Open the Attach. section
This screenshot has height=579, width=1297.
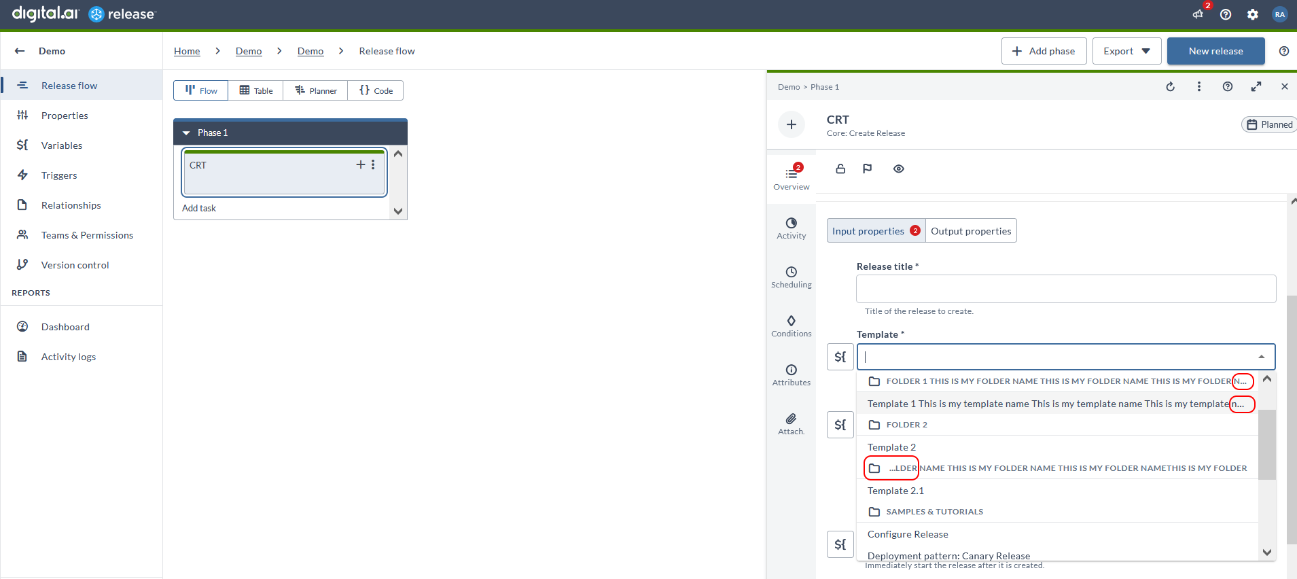coord(792,424)
